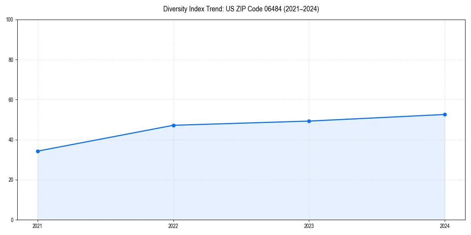Click the 60 gridline on the y-axis
The height and width of the screenshot is (235, 471).
235,99
